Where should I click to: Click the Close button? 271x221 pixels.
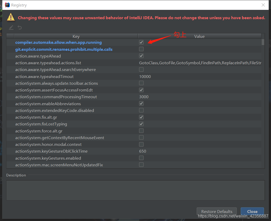(252, 211)
